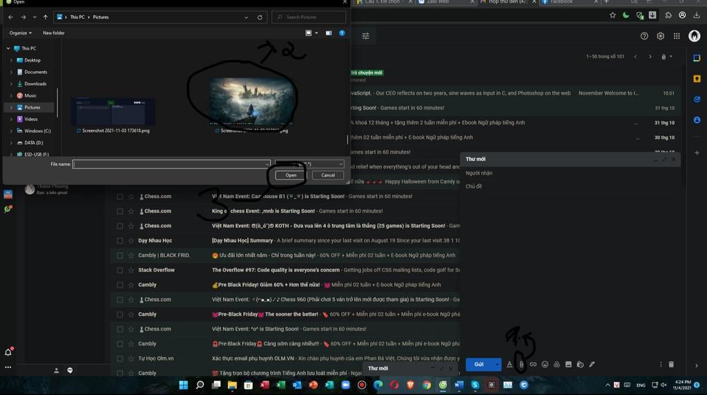Viewport: 707px width, 395px height.
Task: Create a New folder in dialog
Action: pos(54,33)
